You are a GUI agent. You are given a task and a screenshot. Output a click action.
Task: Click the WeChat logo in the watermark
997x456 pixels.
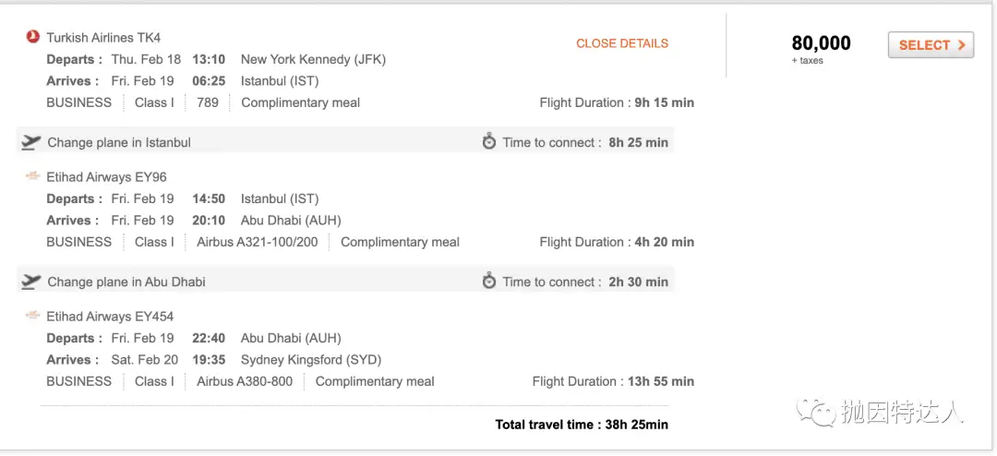click(x=814, y=412)
